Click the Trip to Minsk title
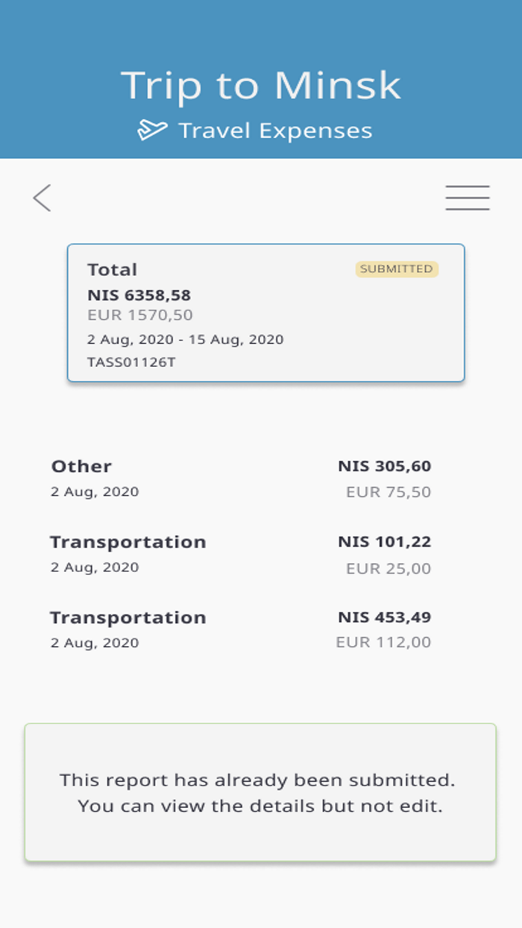This screenshot has height=928, width=522. (261, 84)
